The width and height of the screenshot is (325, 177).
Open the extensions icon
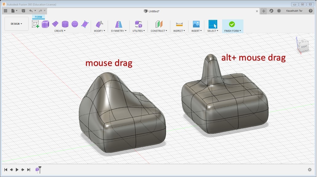point(271,11)
